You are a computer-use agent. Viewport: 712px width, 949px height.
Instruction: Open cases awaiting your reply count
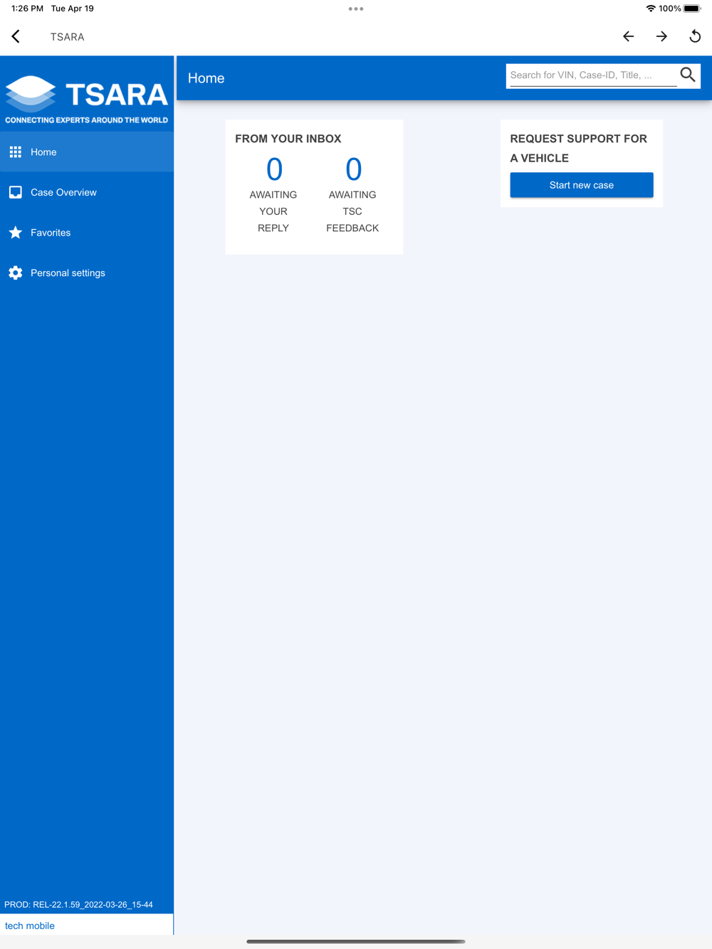pyautogui.click(x=274, y=169)
